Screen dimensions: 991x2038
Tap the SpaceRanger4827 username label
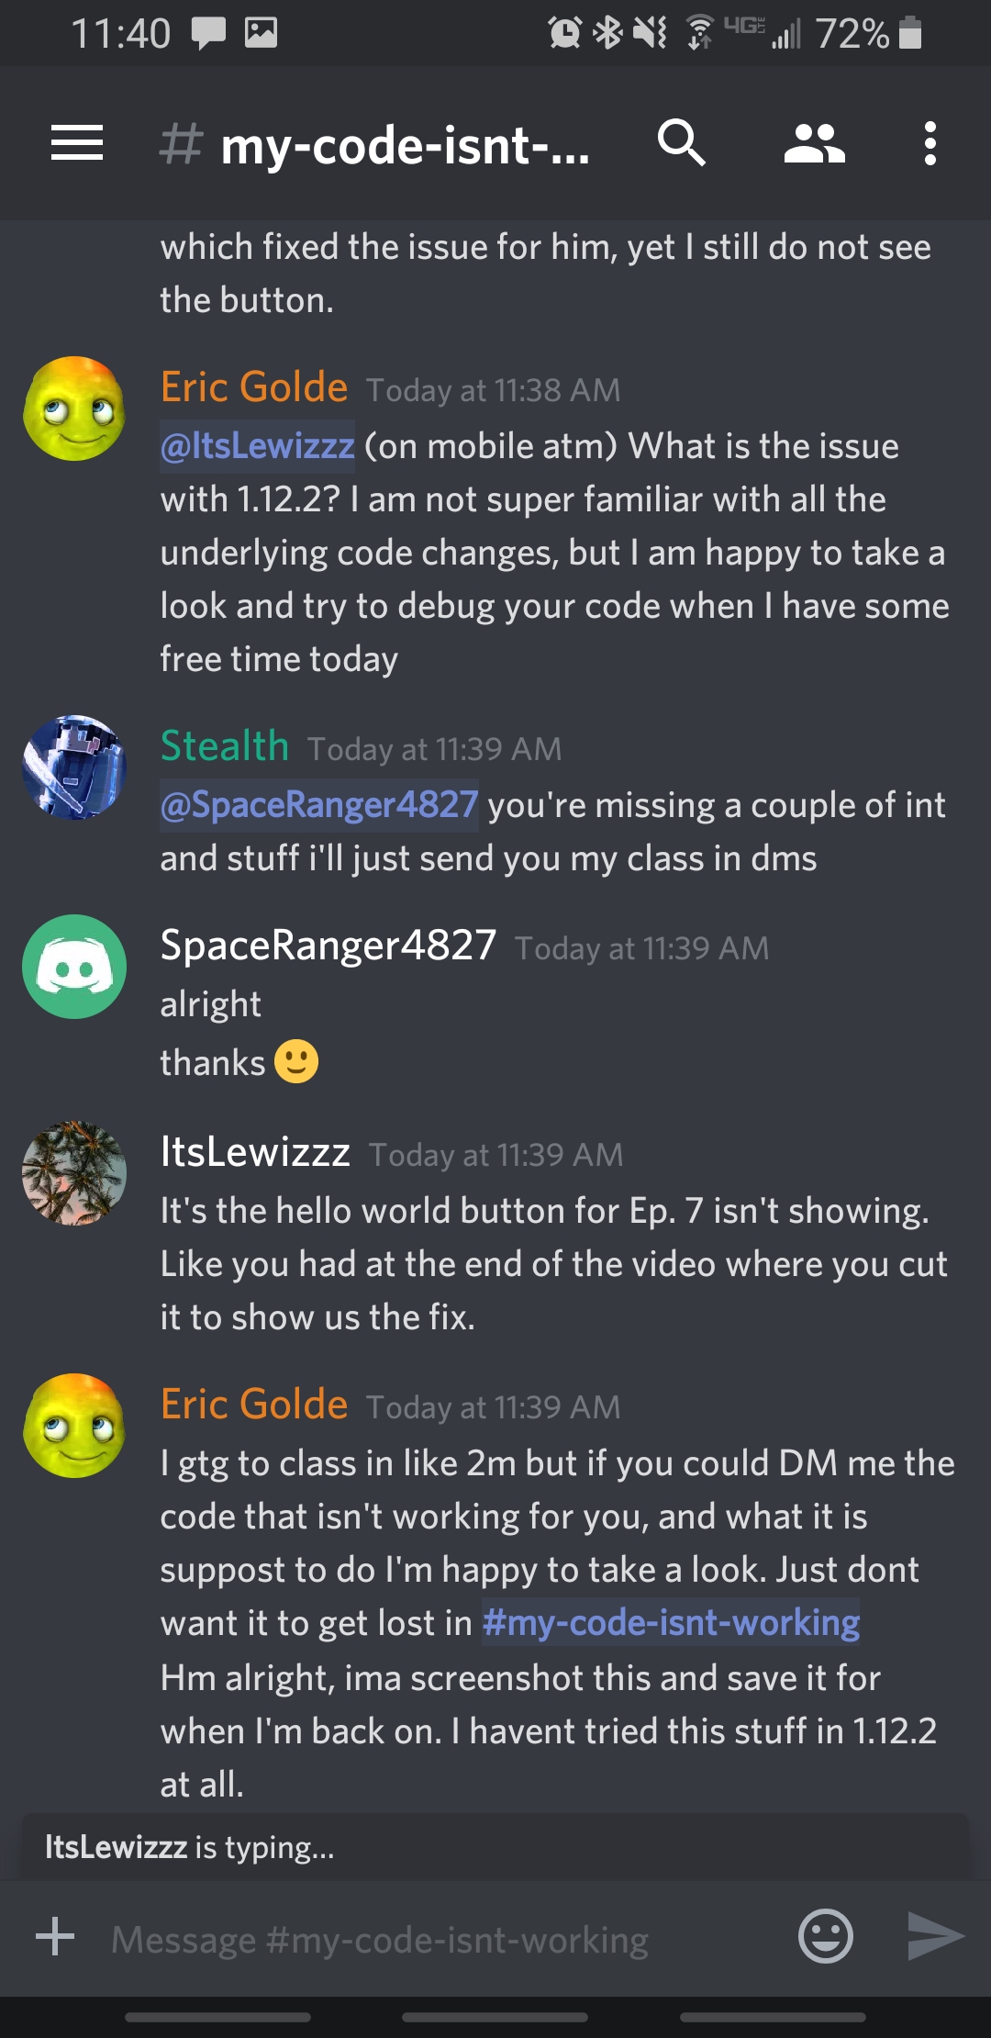(328, 946)
